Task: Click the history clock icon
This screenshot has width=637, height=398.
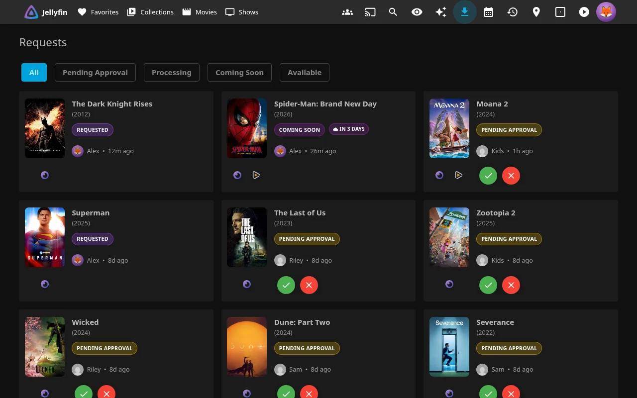Action: point(513,12)
